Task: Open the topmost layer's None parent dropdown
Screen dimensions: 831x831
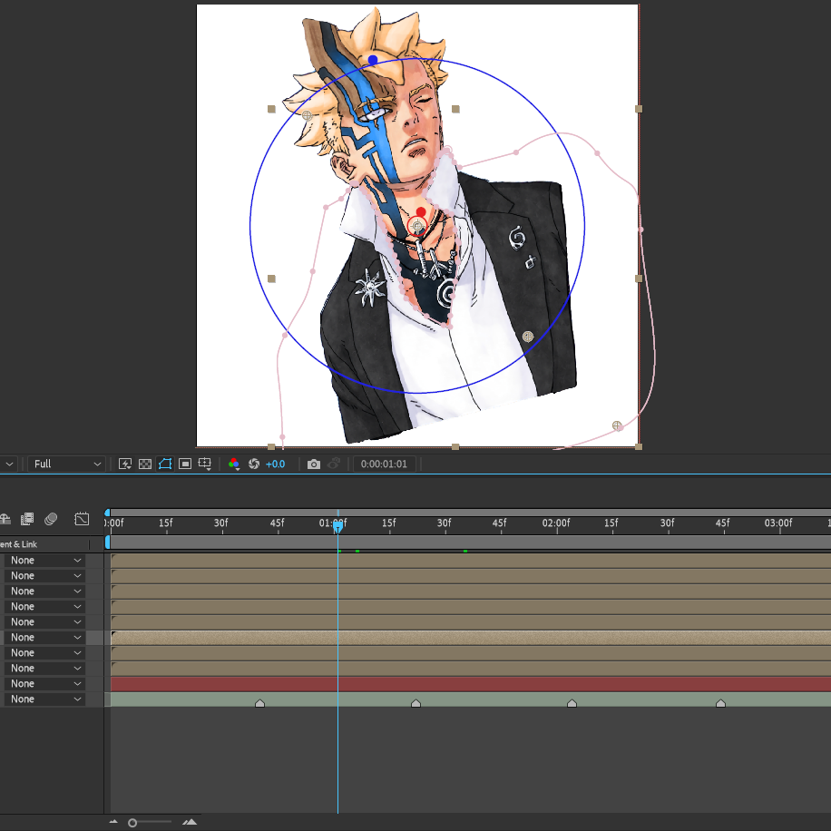Action: [x=44, y=560]
